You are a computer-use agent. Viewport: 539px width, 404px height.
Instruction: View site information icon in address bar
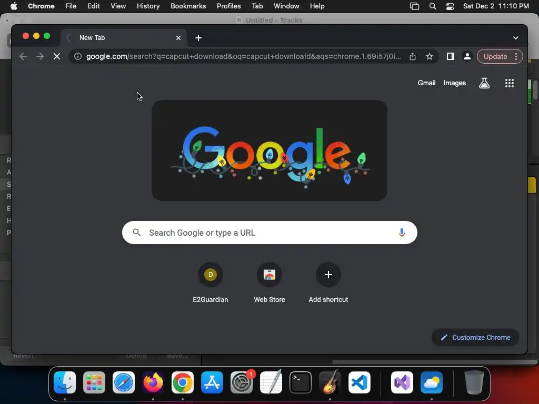click(78, 56)
